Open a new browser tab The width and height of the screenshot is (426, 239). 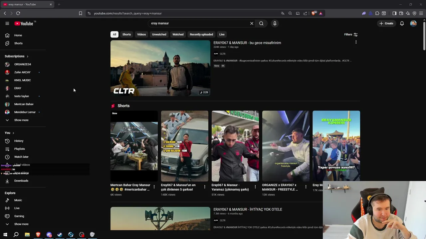(x=59, y=4)
